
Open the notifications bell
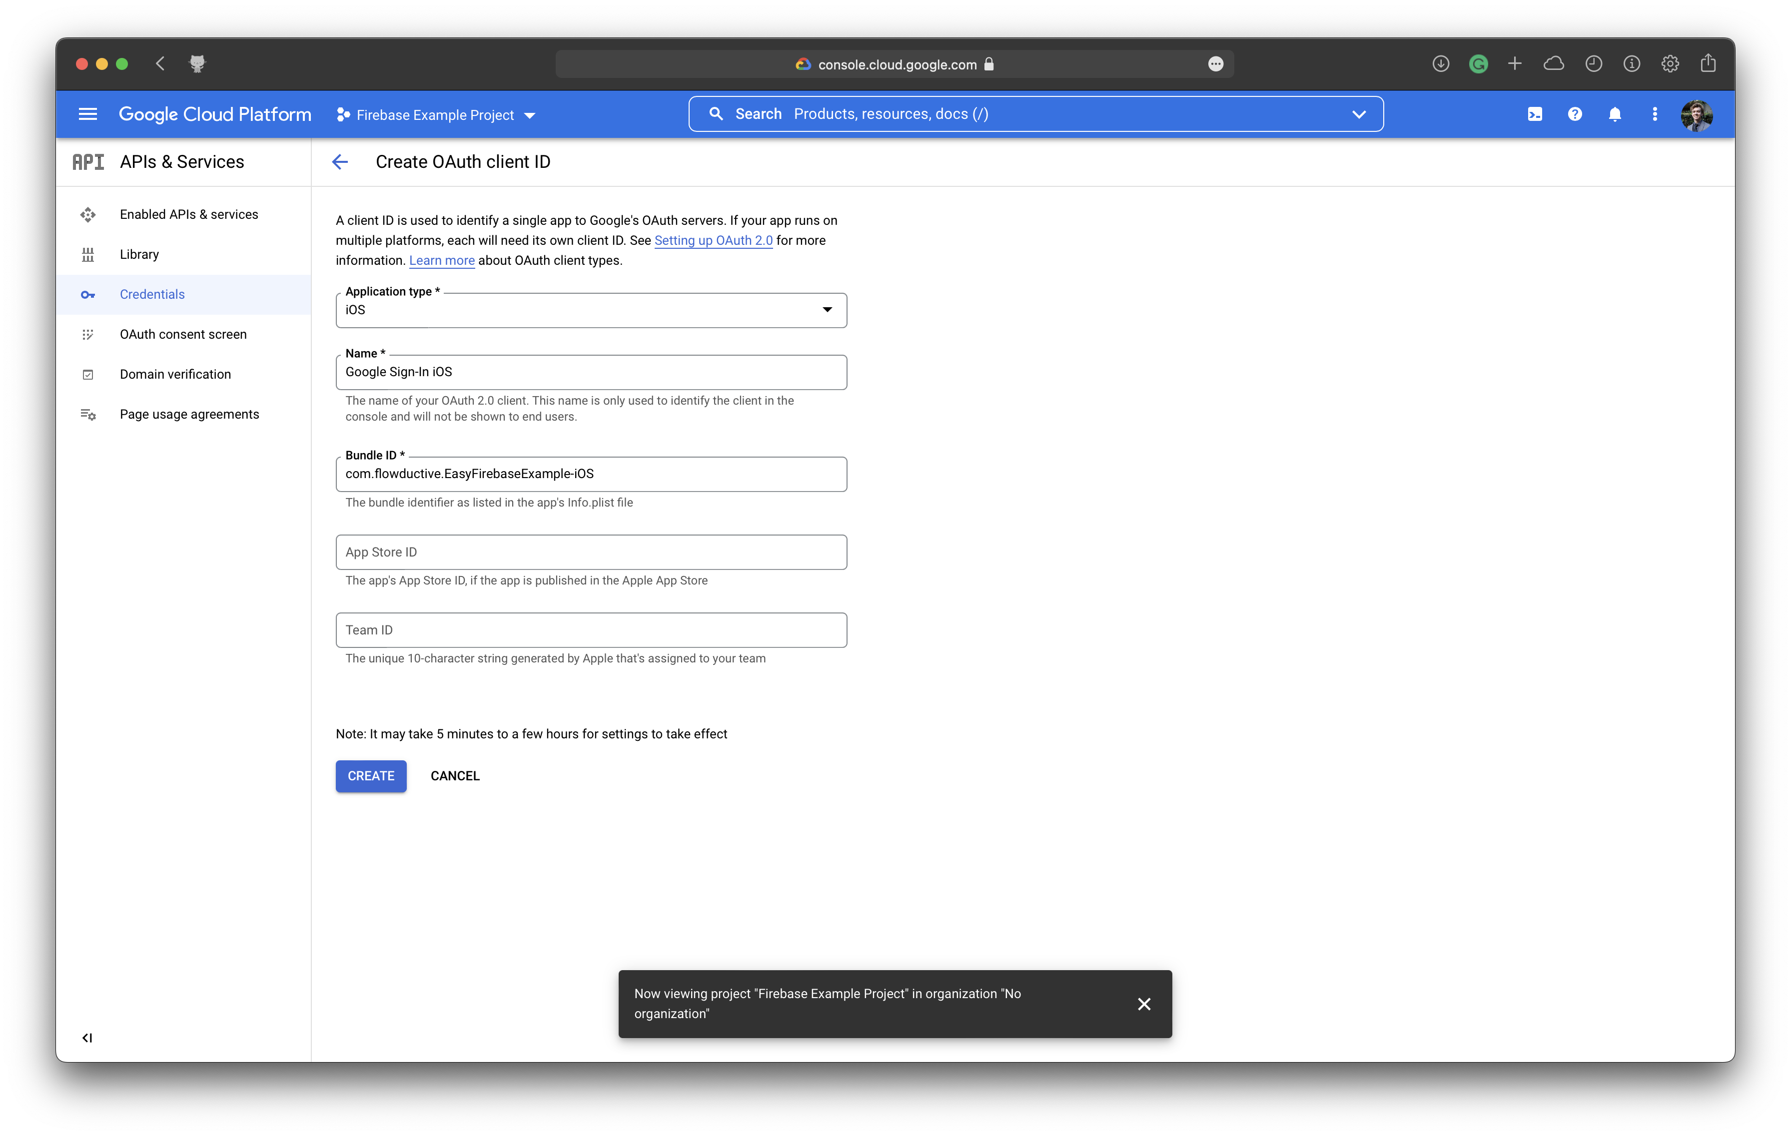(1615, 114)
